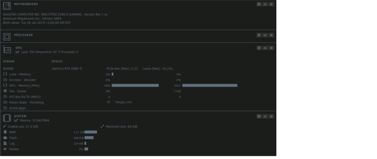Viewport: 377px width, 159px height.
Task: Click the Encoder - Decoder row icon
Action: pyautogui.click(x=5, y=80)
